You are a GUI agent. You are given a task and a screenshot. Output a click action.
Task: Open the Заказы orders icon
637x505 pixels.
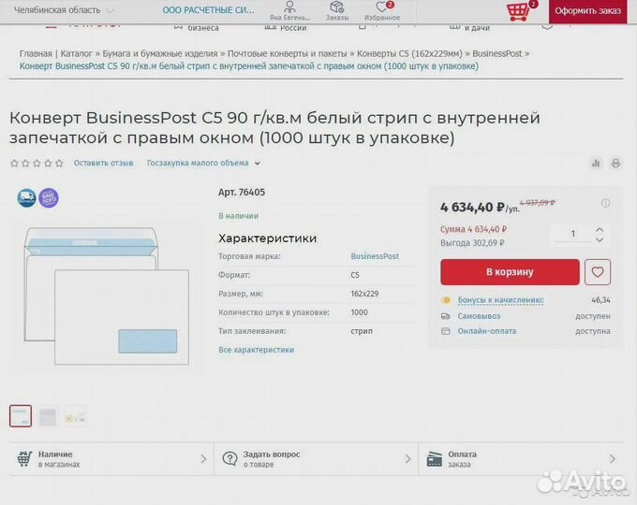[337, 7]
